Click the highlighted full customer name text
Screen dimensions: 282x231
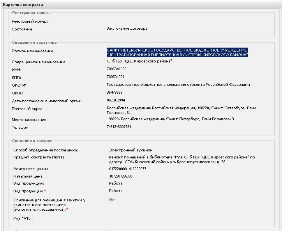point(177,52)
